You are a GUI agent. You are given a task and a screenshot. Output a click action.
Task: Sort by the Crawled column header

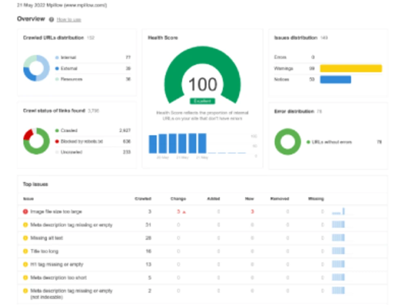(x=143, y=199)
